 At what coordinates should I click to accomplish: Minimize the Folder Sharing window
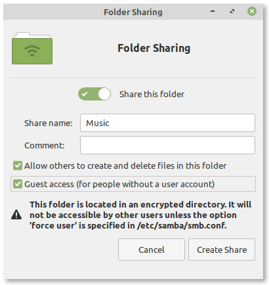pos(213,11)
